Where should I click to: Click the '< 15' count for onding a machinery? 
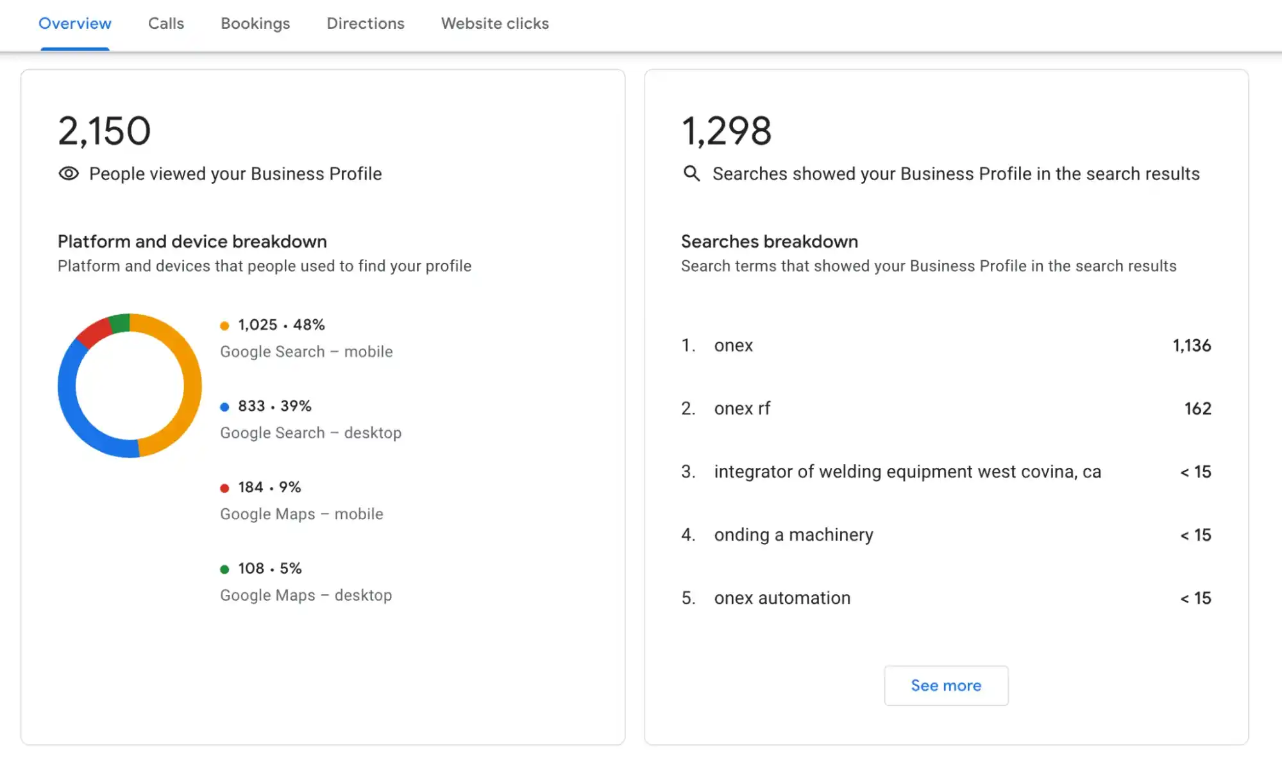pyautogui.click(x=1195, y=535)
